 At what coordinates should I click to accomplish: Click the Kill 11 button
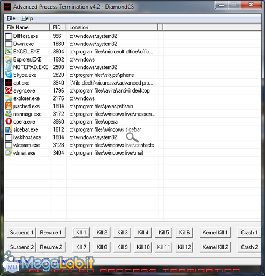[164, 247]
